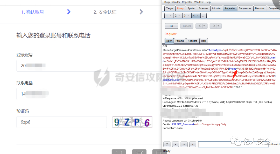Switch to the Intruder tool tab

click(x=216, y=8)
